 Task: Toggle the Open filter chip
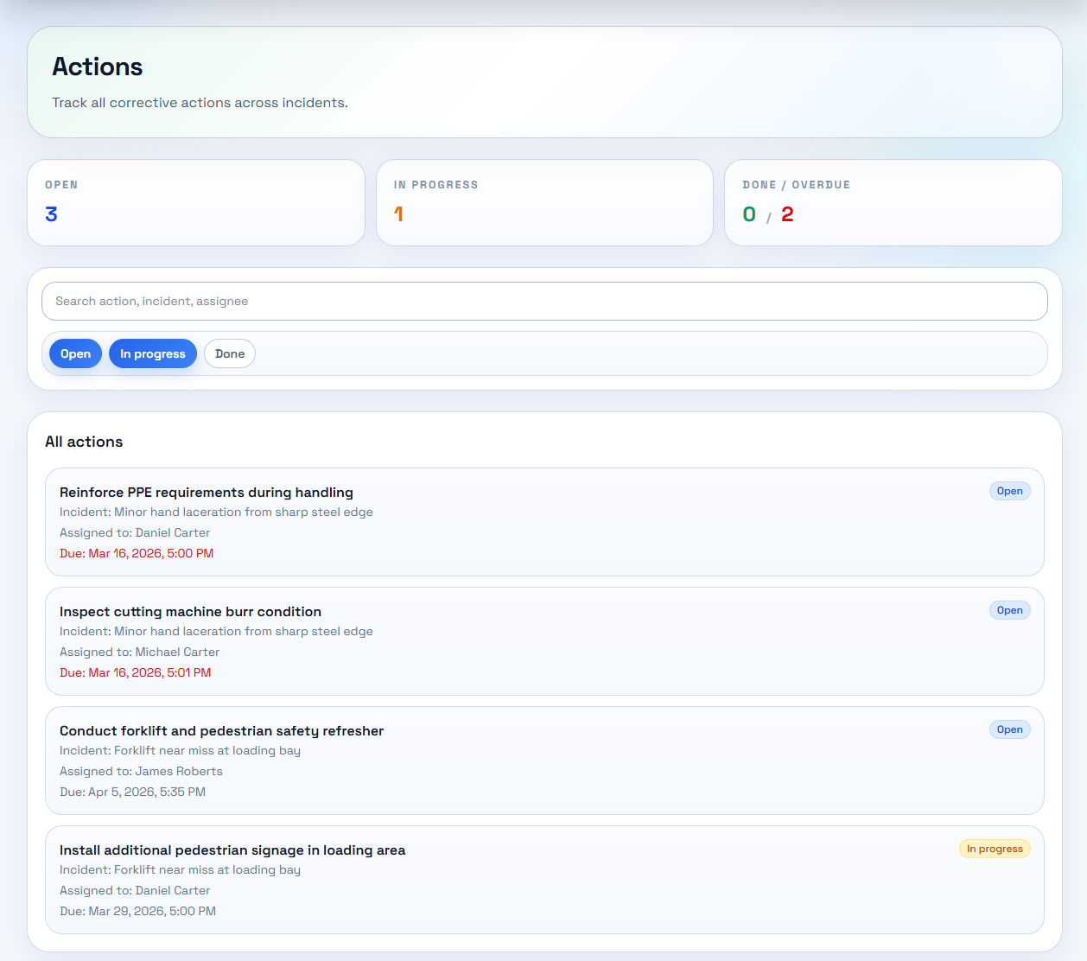click(x=76, y=353)
